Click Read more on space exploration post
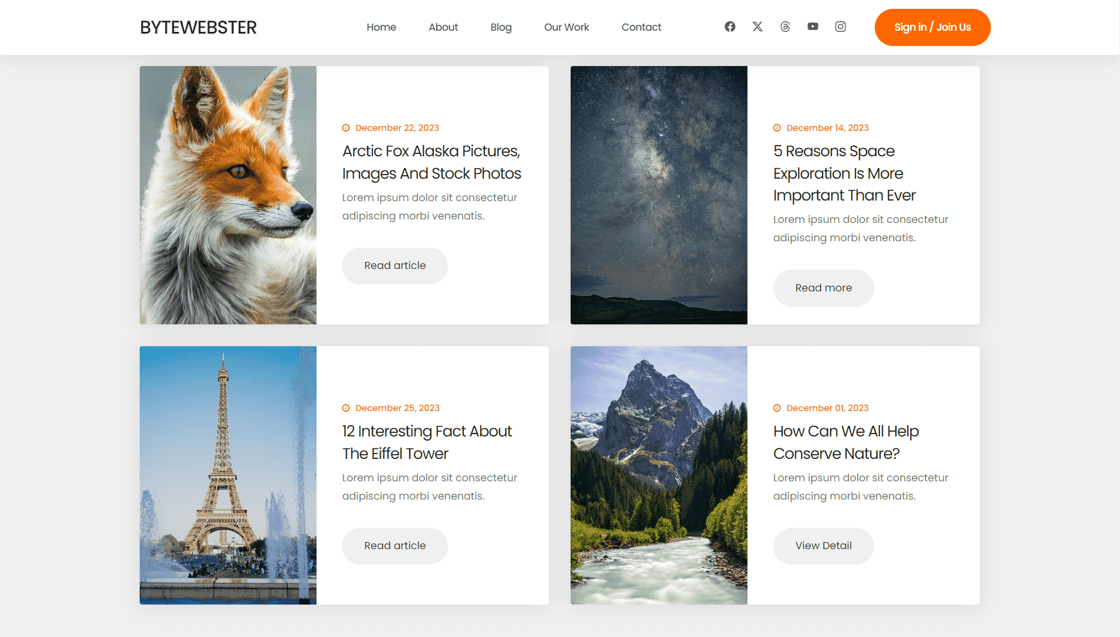This screenshot has width=1120, height=637. coord(823,288)
